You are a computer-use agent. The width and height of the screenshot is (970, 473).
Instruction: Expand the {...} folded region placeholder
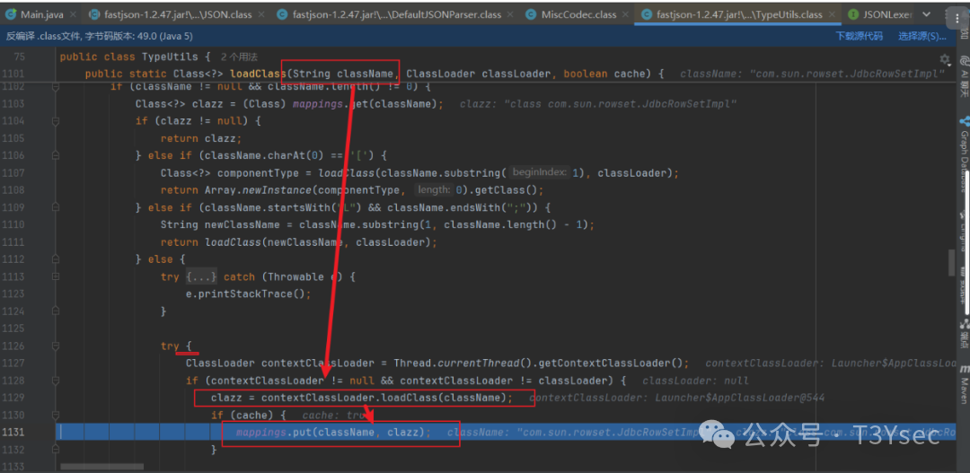[201, 277]
